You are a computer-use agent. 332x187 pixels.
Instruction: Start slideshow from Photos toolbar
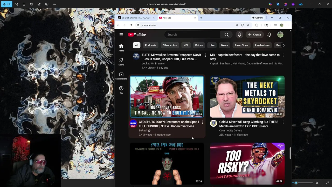47,4
